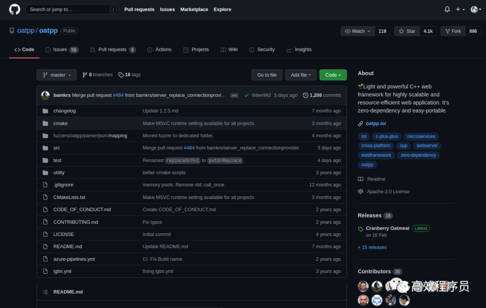Viewport: 486px width, 308px height.
Task: Click Explore in top navigation
Action: point(222,9)
